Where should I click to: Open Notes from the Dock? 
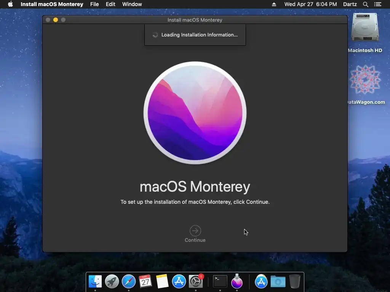click(162, 281)
